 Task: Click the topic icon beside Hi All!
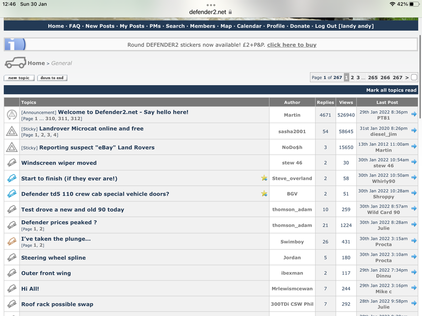[x=12, y=289]
